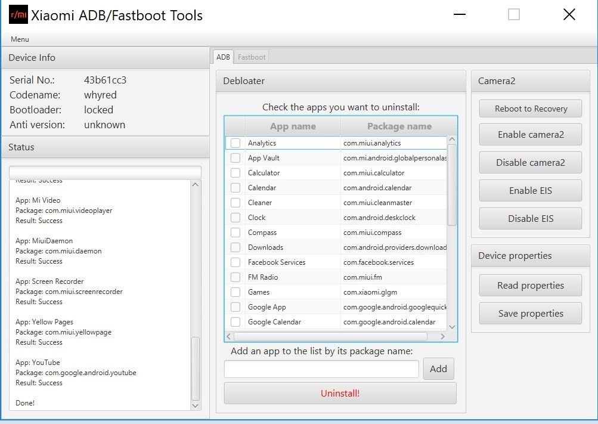Click status log scrollbar thumb

pyautogui.click(x=196, y=369)
